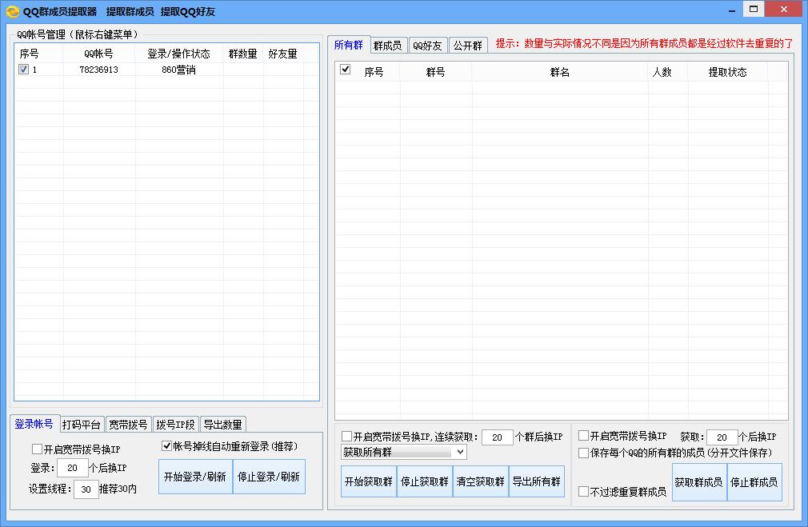Check 保存每个QQ的所有群的成员 option
This screenshot has width=808, height=527.
click(583, 453)
